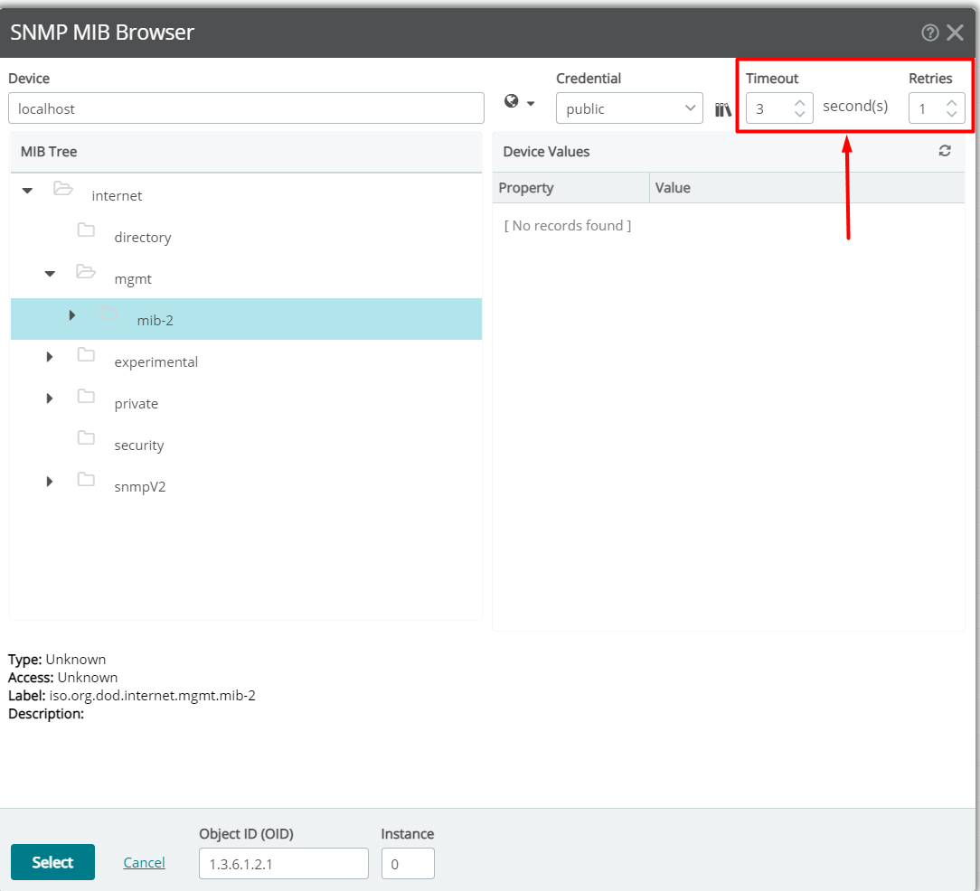Sort by the Value column header
Viewport: 980px width, 891px height.
click(x=672, y=187)
